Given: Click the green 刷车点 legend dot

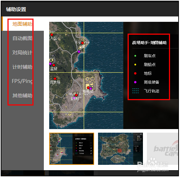Looking at the screenshot, I should pos(135,56).
